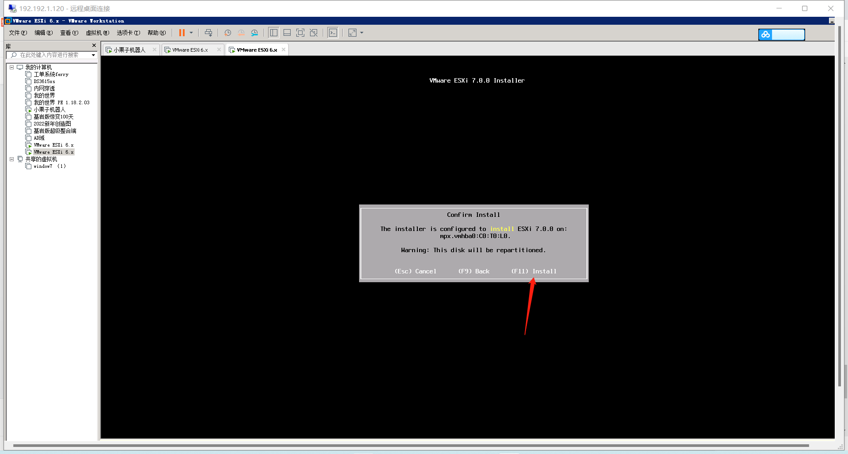Collapse the 共享的虚拟机 tree node
Image resolution: width=848 pixels, height=454 pixels.
point(12,159)
